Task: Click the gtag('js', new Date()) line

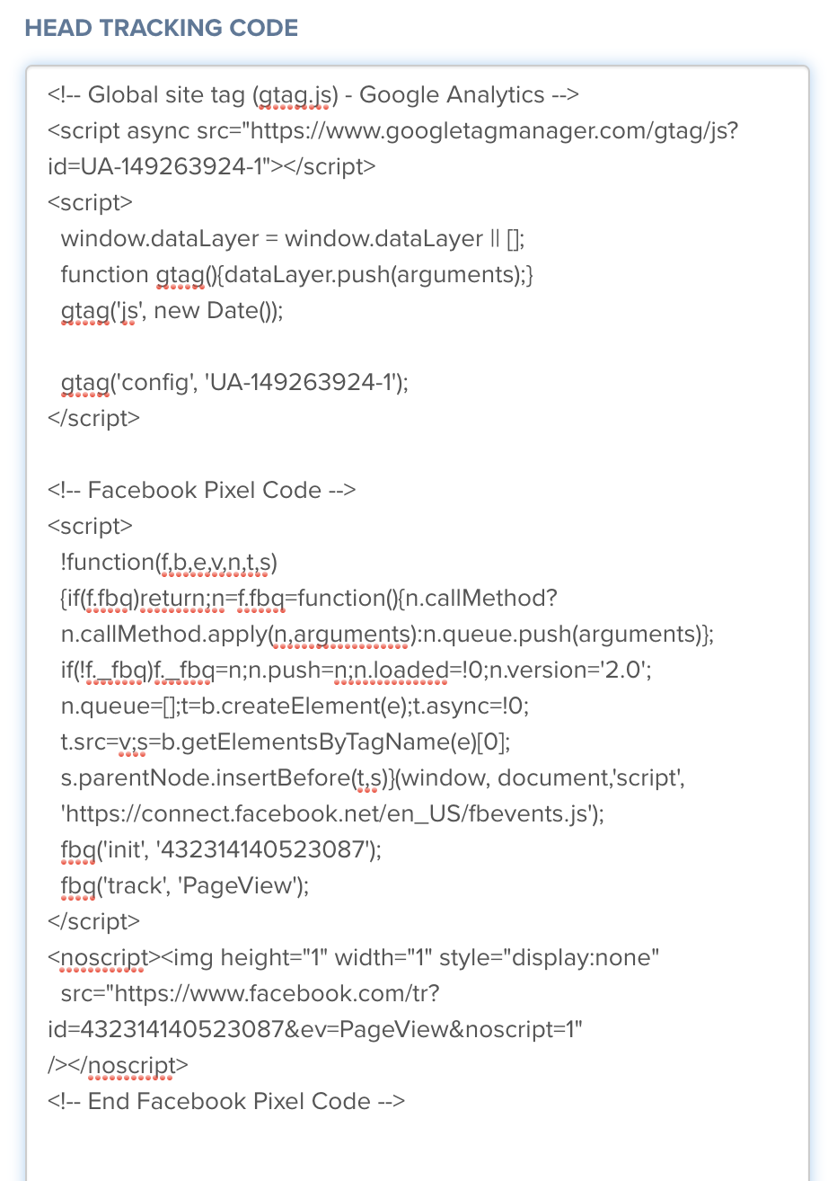Action: pos(172,310)
